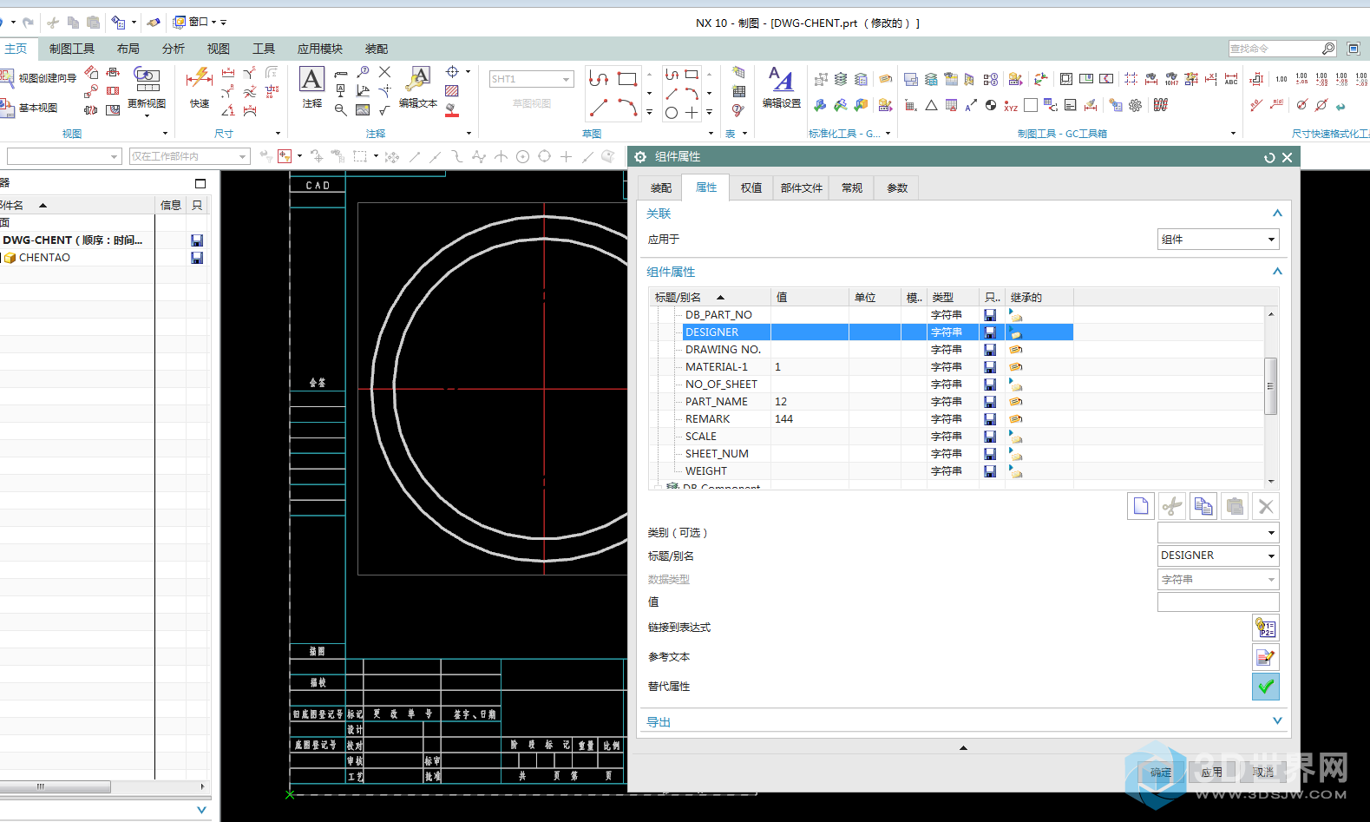This screenshot has width=1370, height=822.
Task: Select the MATERIAL-1 attribute row
Action: pyautogui.click(x=861, y=367)
